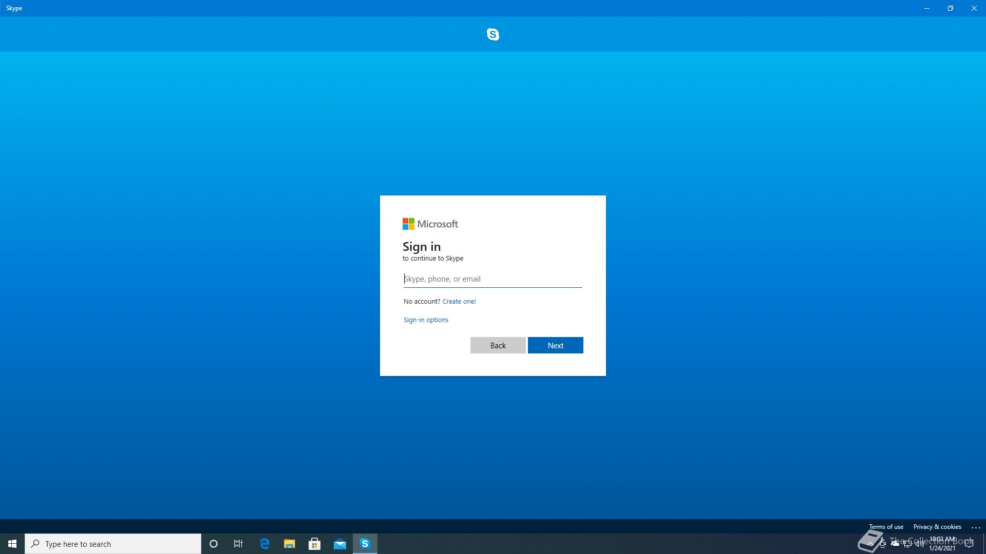The height and width of the screenshot is (554, 986).
Task: Open Sign-in options
Action: (x=426, y=320)
